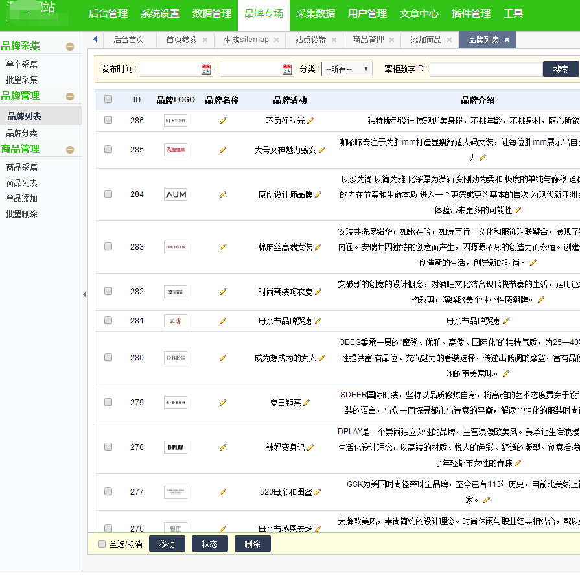
Task: Collapse the 品牌采集 sidebar section
Action: (69, 45)
